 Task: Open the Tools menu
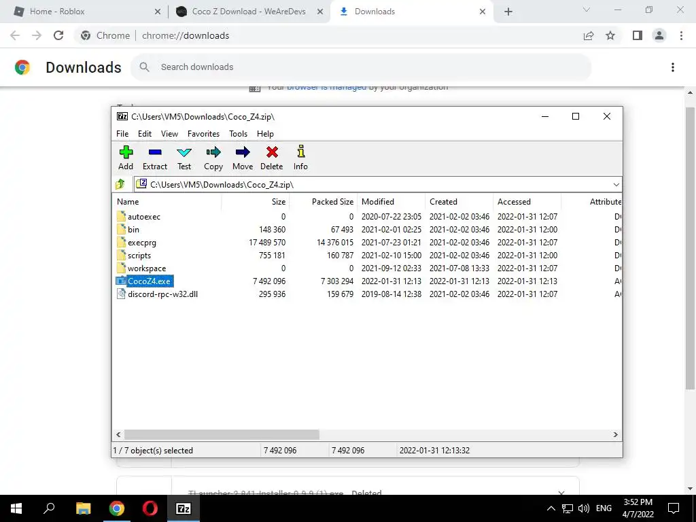pyautogui.click(x=238, y=134)
